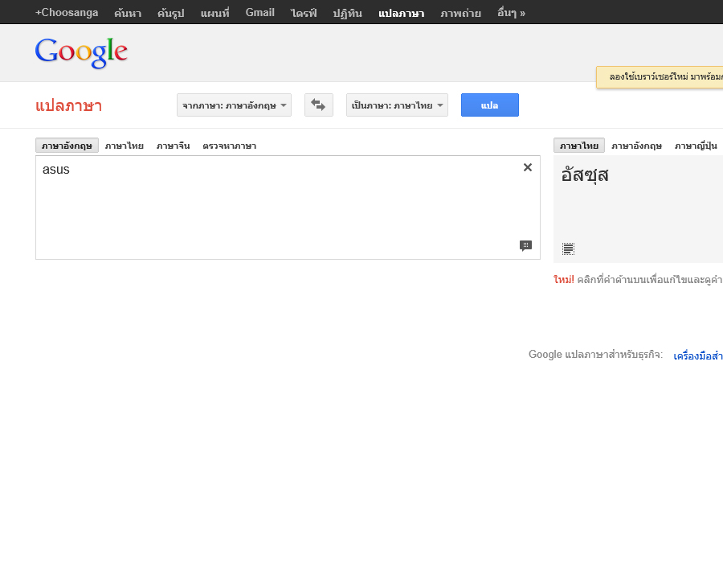Open the source language dropdown

(235, 105)
